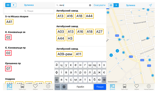Switch to list view in right screen

(111, 5)
